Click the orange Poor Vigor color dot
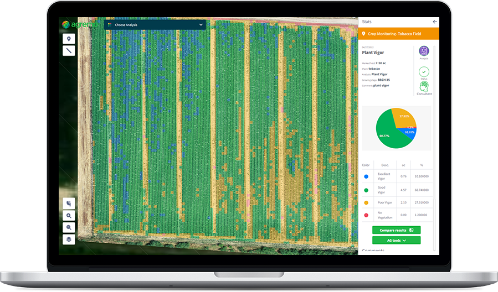Image resolution: width=498 pixels, height=292 pixels. (x=366, y=203)
